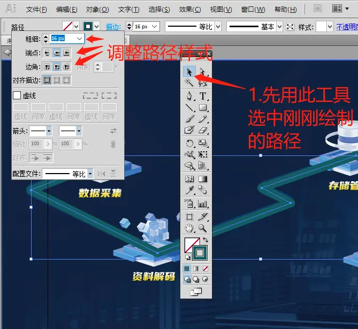Select the Pen tool
Viewport: 358px width, 329px height.
(189, 96)
